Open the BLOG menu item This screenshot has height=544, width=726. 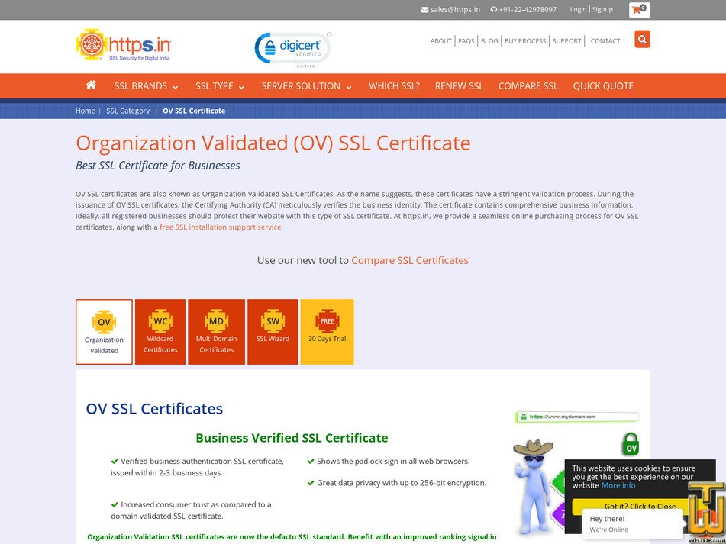pos(489,40)
